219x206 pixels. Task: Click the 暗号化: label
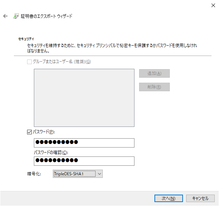pos(34,174)
